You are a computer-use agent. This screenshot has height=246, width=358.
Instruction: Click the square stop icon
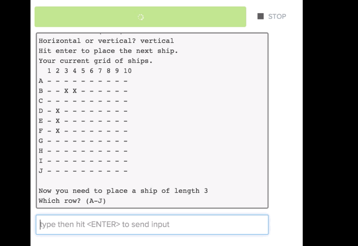coord(261,16)
